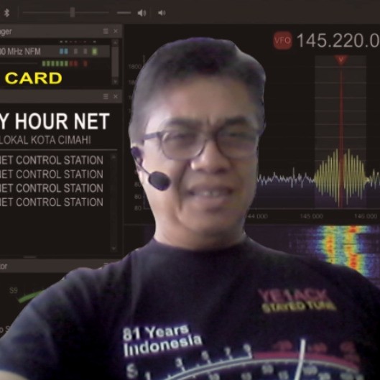Click the yellow CARD label
Image resolution: width=380 pixels, height=380 pixels.
coord(33,78)
